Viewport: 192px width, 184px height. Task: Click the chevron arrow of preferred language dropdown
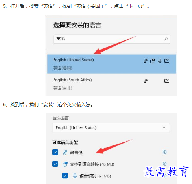pyautogui.click(x=164, y=128)
